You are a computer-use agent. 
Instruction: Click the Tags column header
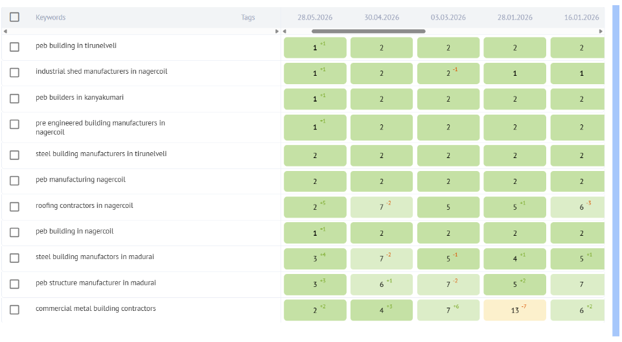click(248, 17)
